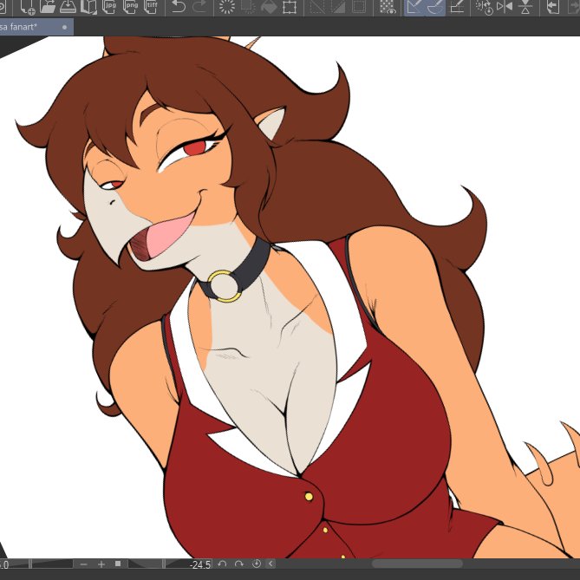This screenshot has height=580, width=580.
Task: Click the Invert selection icon
Action: 338,7
